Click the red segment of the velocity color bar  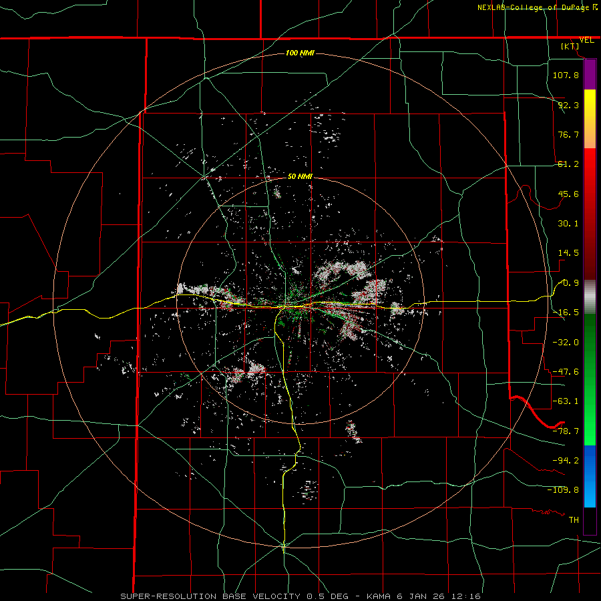click(x=590, y=214)
